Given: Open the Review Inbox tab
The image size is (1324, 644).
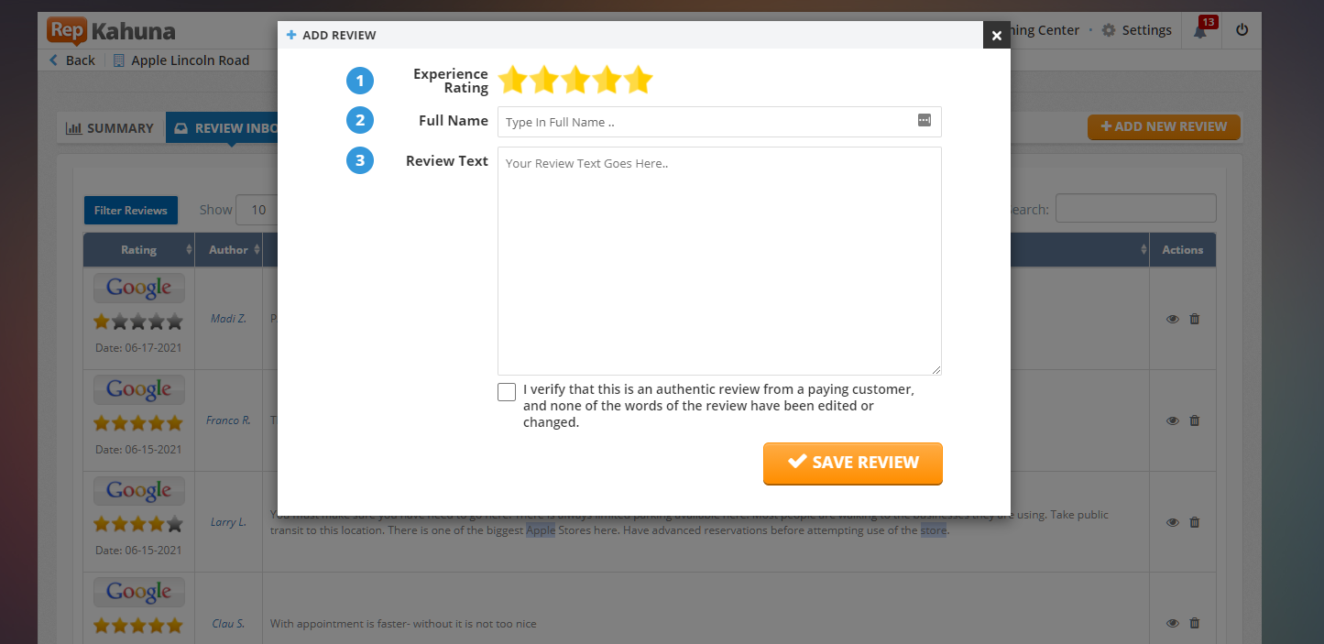Looking at the screenshot, I should [x=223, y=128].
